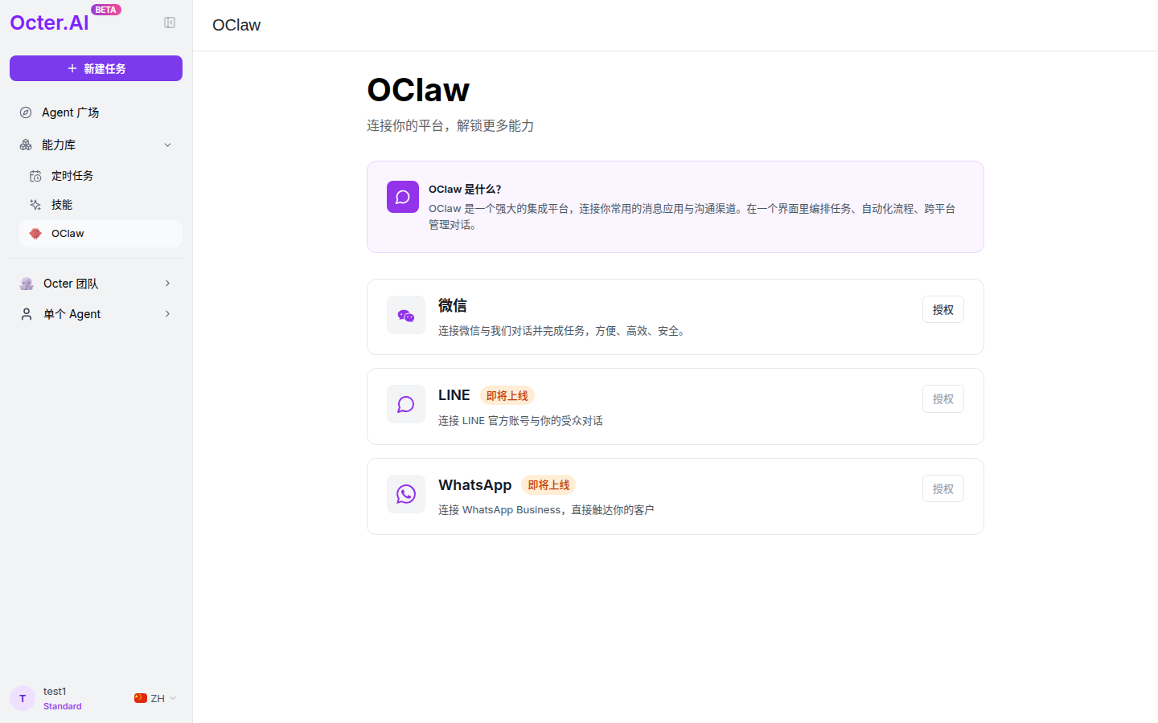
Task: Select the Agent 广场 menu item
Action: [x=96, y=112]
